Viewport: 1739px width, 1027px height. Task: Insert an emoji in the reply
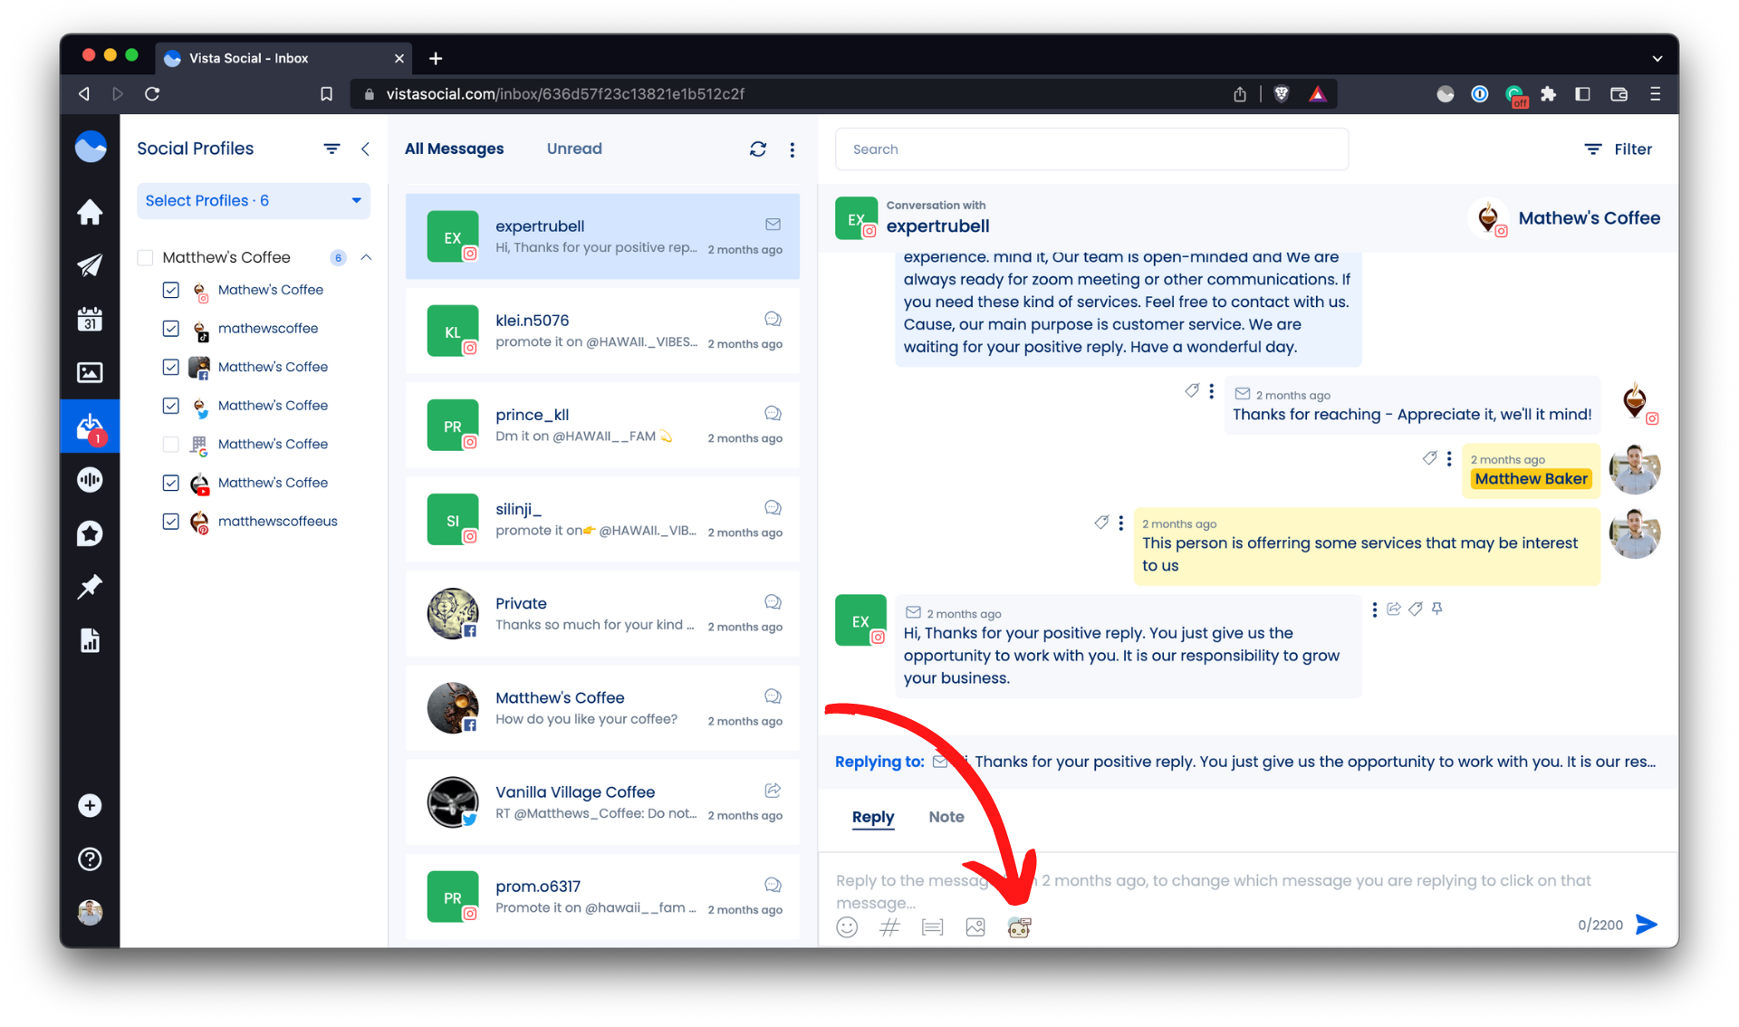coord(847,926)
